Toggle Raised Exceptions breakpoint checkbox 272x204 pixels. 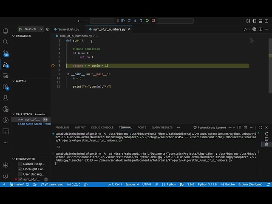[x=20, y=164]
